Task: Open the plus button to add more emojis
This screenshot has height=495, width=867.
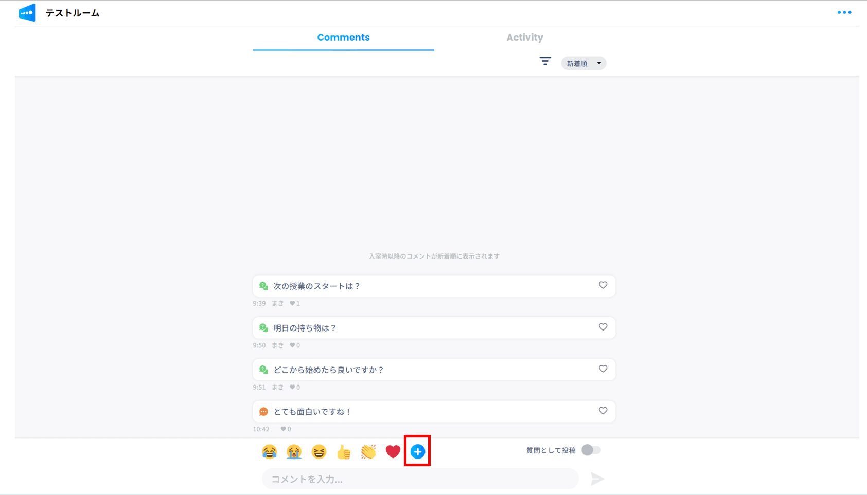Action: (417, 451)
